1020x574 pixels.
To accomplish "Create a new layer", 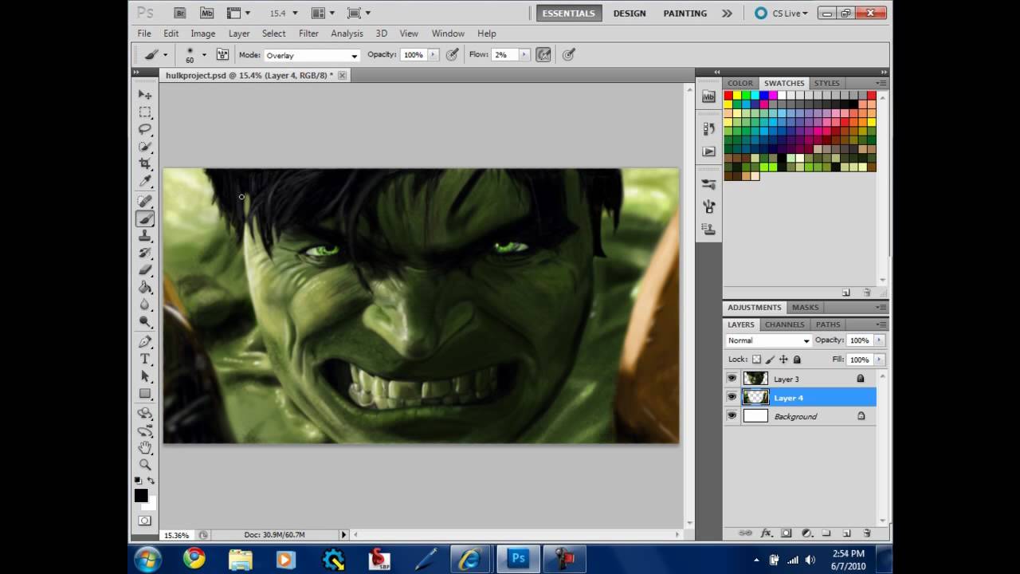I will point(846,533).
